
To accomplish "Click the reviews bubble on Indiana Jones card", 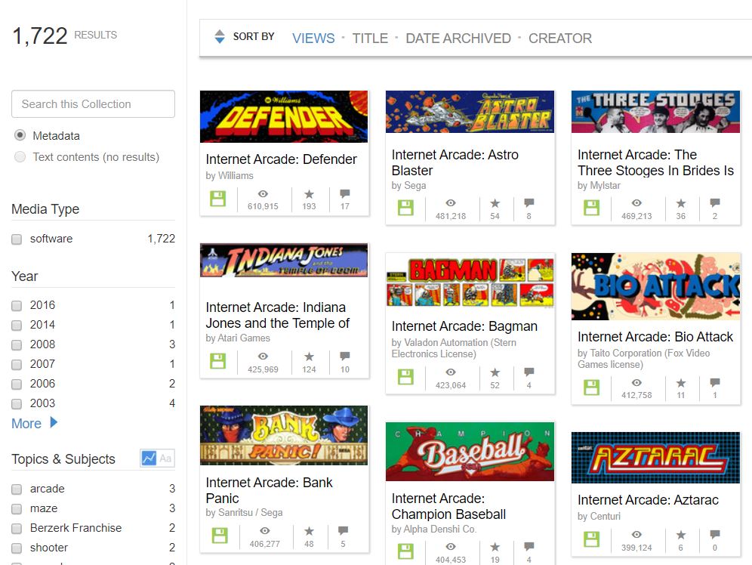I will tap(345, 357).
